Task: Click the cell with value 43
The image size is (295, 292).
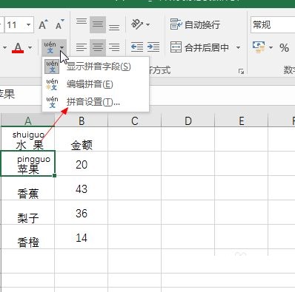Action: (x=82, y=188)
